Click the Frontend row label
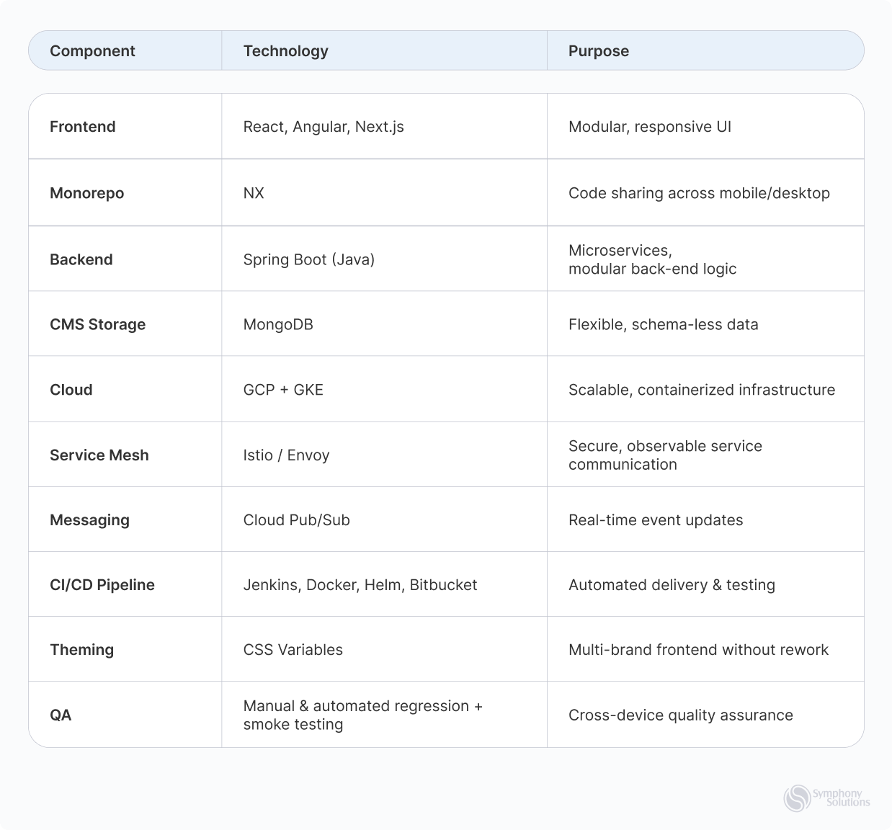The width and height of the screenshot is (892, 830). 82,127
